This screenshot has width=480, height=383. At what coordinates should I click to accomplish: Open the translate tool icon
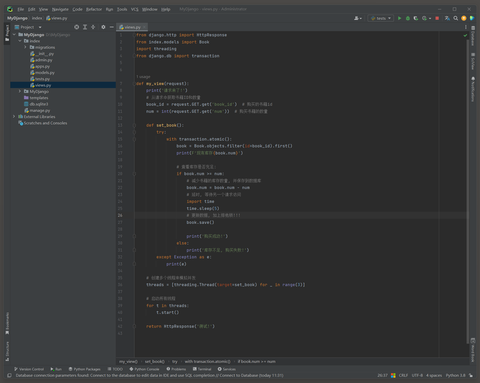click(447, 18)
